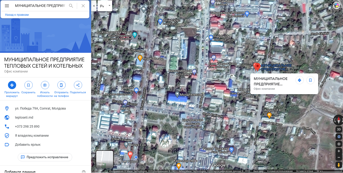Click the Андис Пицца restaurant pin
This screenshot has height=173, width=343.
[140, 58]
